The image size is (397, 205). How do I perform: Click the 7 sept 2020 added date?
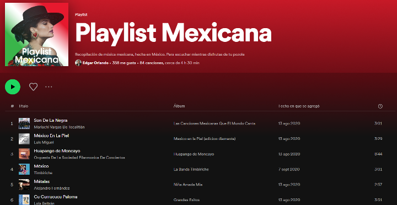pos(288,169)
